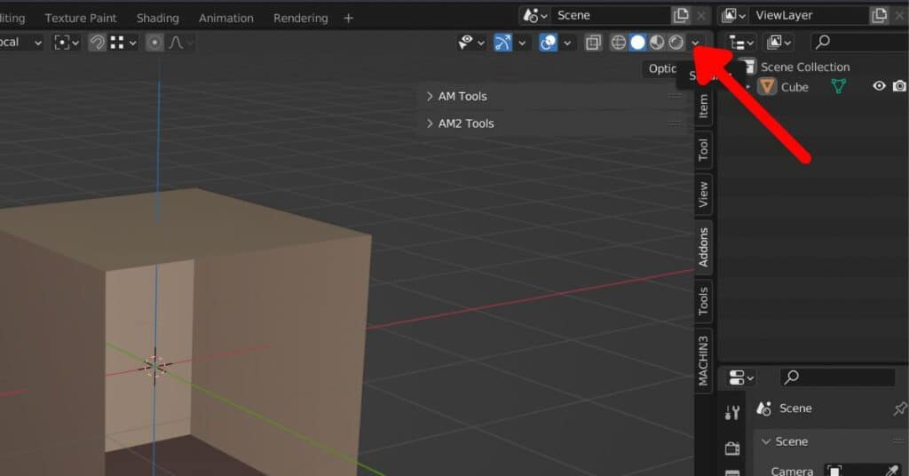
Task: Click the new scene icon
Action: [681, 15]
